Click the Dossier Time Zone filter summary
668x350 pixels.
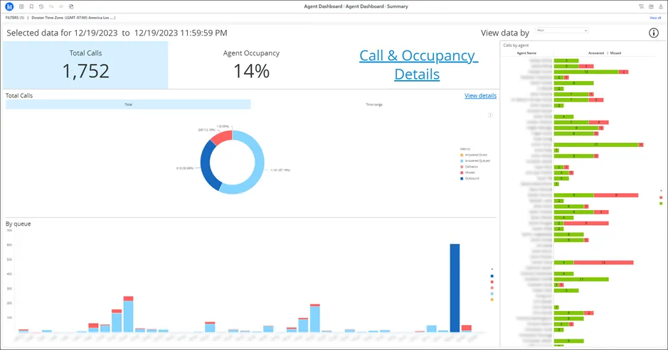[x=73, y=18]
